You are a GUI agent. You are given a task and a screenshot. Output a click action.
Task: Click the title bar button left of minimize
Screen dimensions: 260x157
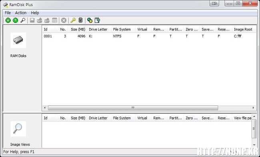click(214, 3)
